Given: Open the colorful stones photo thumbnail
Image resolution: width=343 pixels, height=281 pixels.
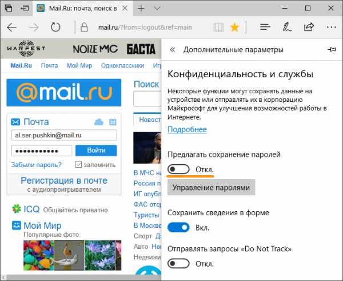Looking at the screenshot, I should (38, 255).
